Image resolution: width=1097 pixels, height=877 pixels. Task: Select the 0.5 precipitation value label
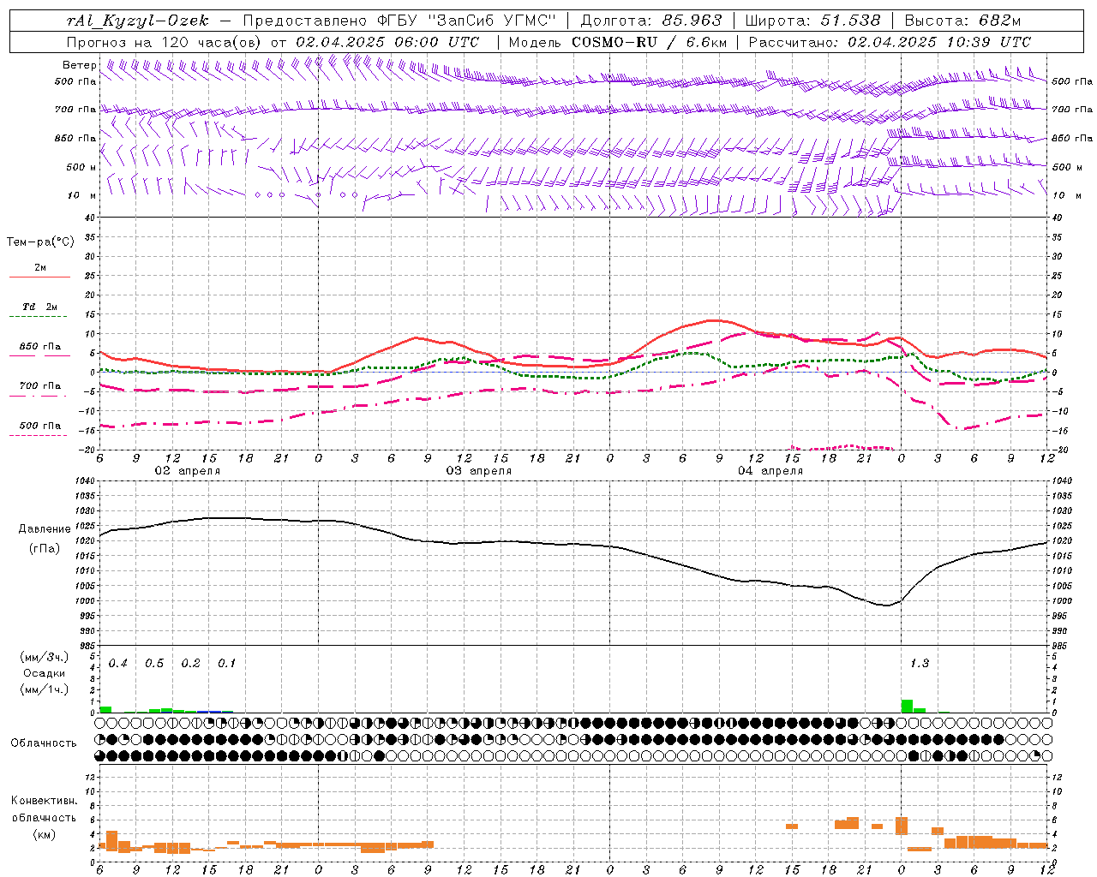point(154,664)
